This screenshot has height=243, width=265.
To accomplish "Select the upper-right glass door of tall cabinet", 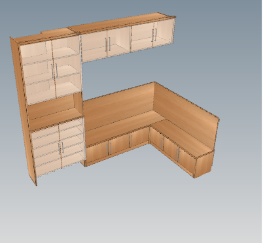I will pos(67,67).
